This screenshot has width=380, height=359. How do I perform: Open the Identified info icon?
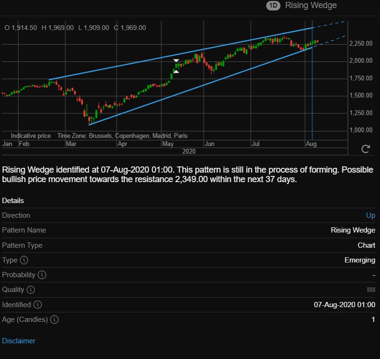click(x=38, y=305)
